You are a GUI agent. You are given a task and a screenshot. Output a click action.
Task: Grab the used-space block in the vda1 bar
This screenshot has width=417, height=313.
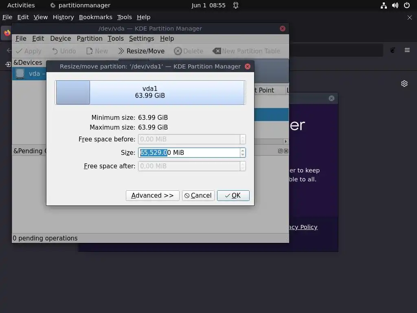point(73,93)
